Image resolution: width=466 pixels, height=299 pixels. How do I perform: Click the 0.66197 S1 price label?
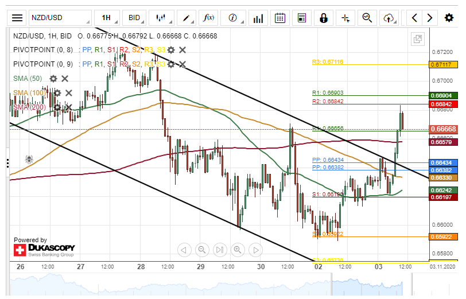[443, 197]
